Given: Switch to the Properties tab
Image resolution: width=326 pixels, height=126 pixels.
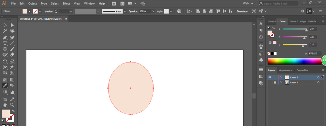Looking at the screenshot, I should [x=302, y=70].
